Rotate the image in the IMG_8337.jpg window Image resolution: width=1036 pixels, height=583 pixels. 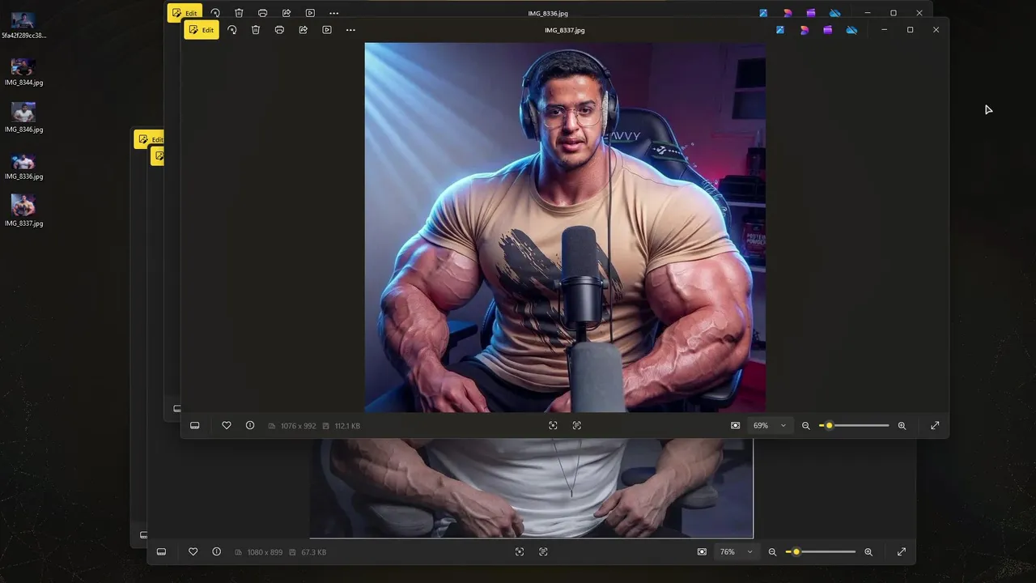(232, 30)
